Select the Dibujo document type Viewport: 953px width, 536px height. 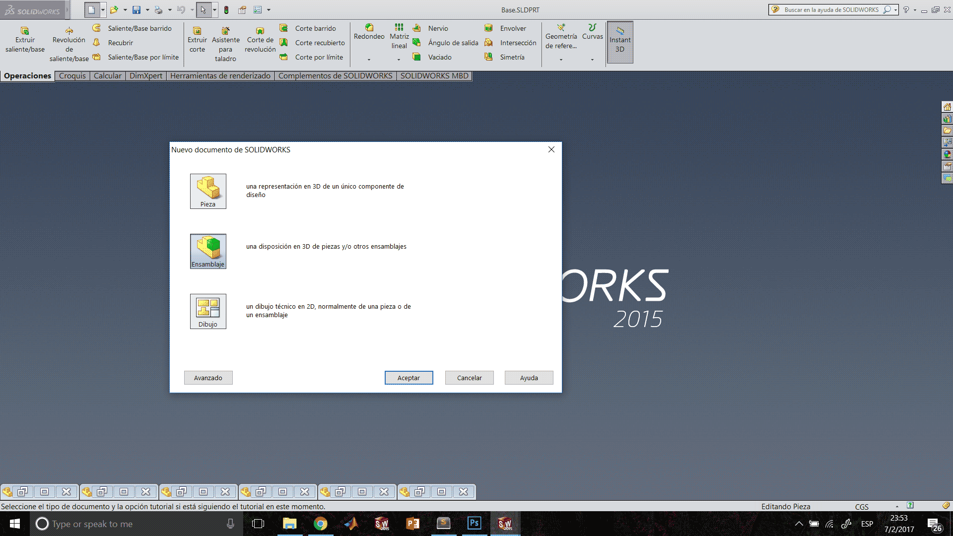208,311
